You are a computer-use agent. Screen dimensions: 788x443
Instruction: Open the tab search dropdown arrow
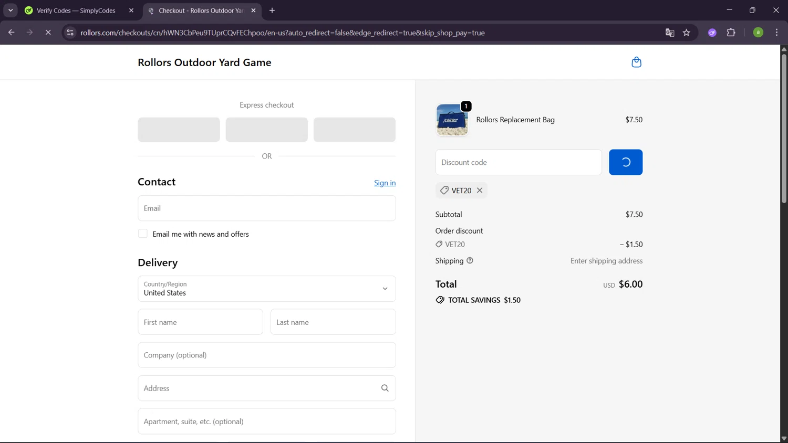pos(11,10)
